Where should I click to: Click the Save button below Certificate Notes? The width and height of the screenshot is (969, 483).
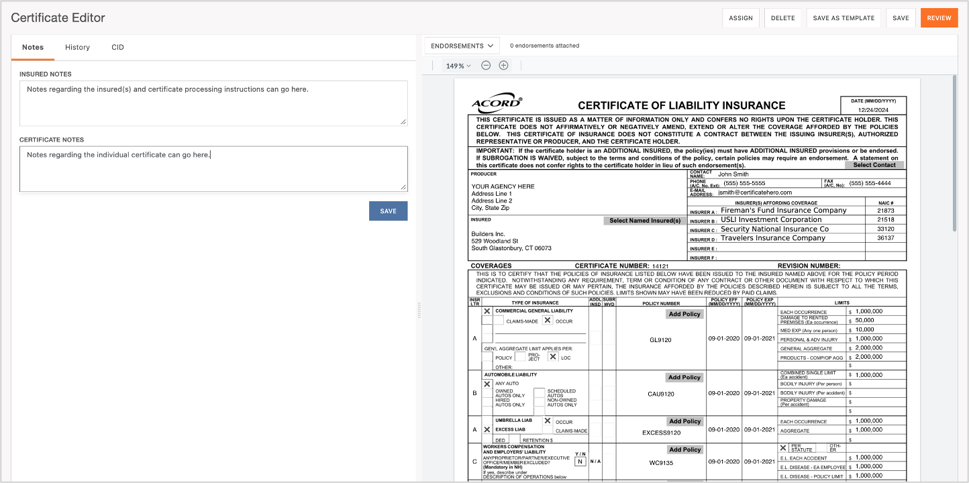tap(388, 211)
